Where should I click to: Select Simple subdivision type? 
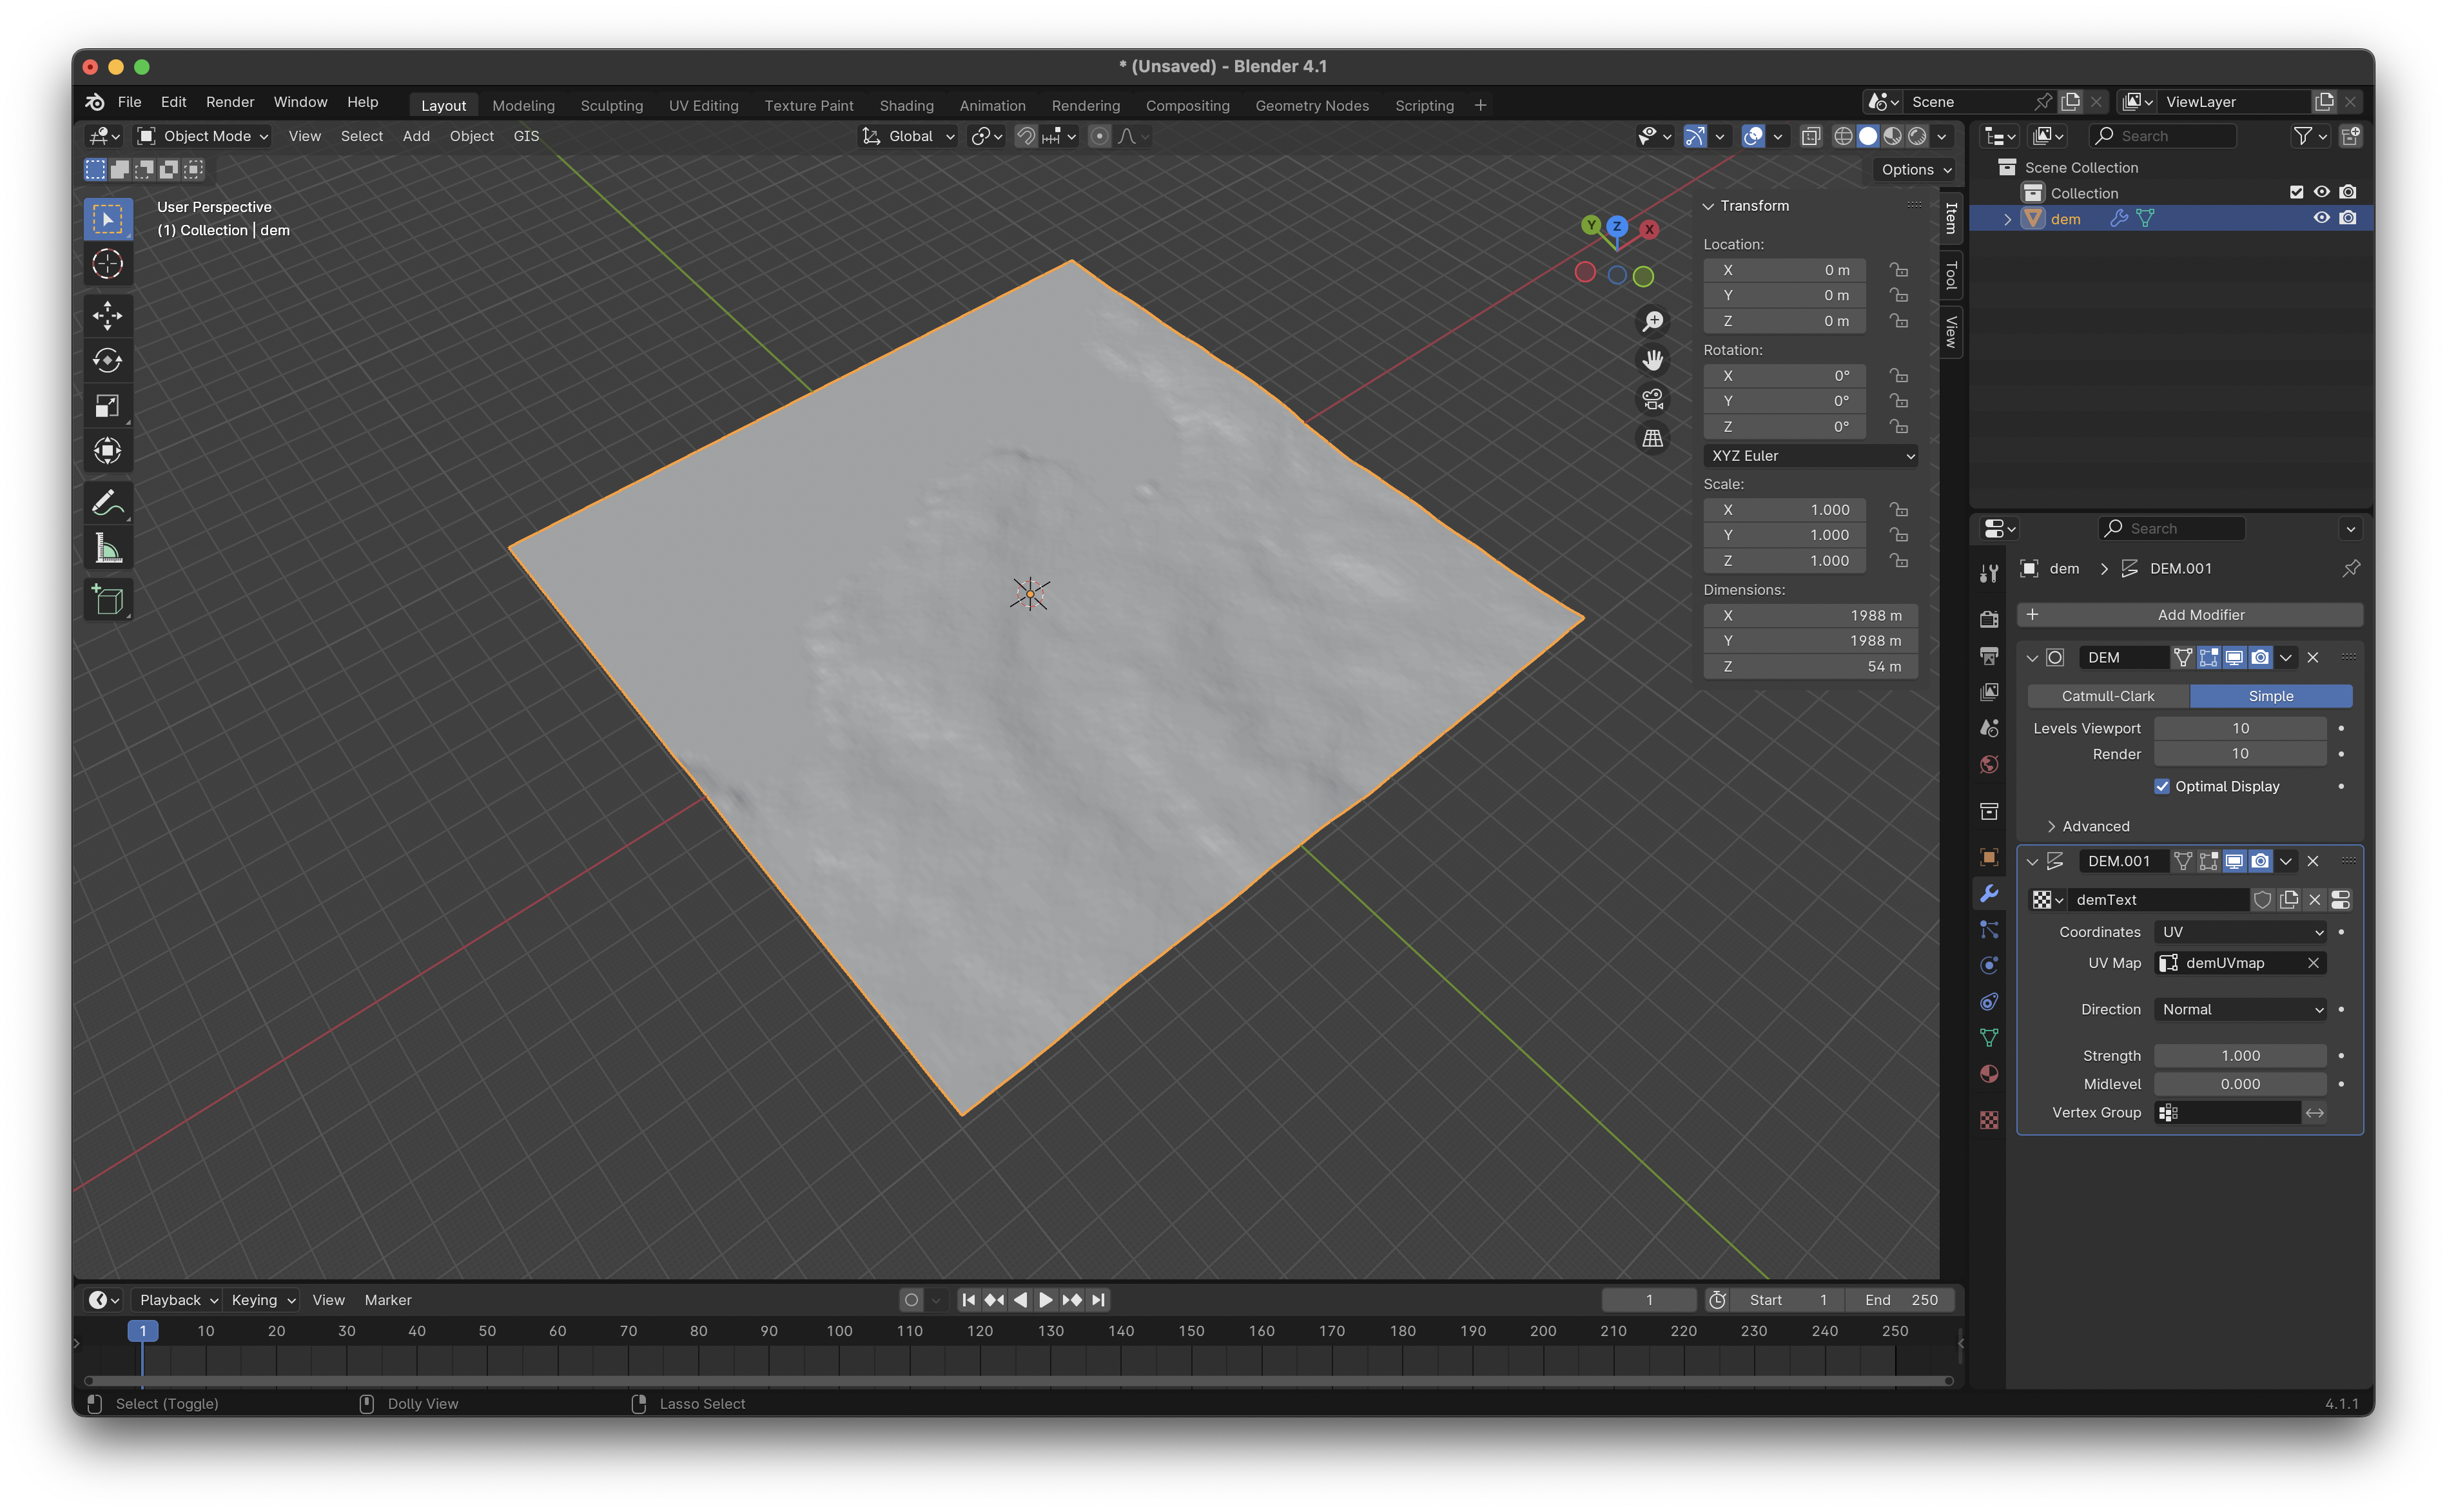[x=2270, y=696]
